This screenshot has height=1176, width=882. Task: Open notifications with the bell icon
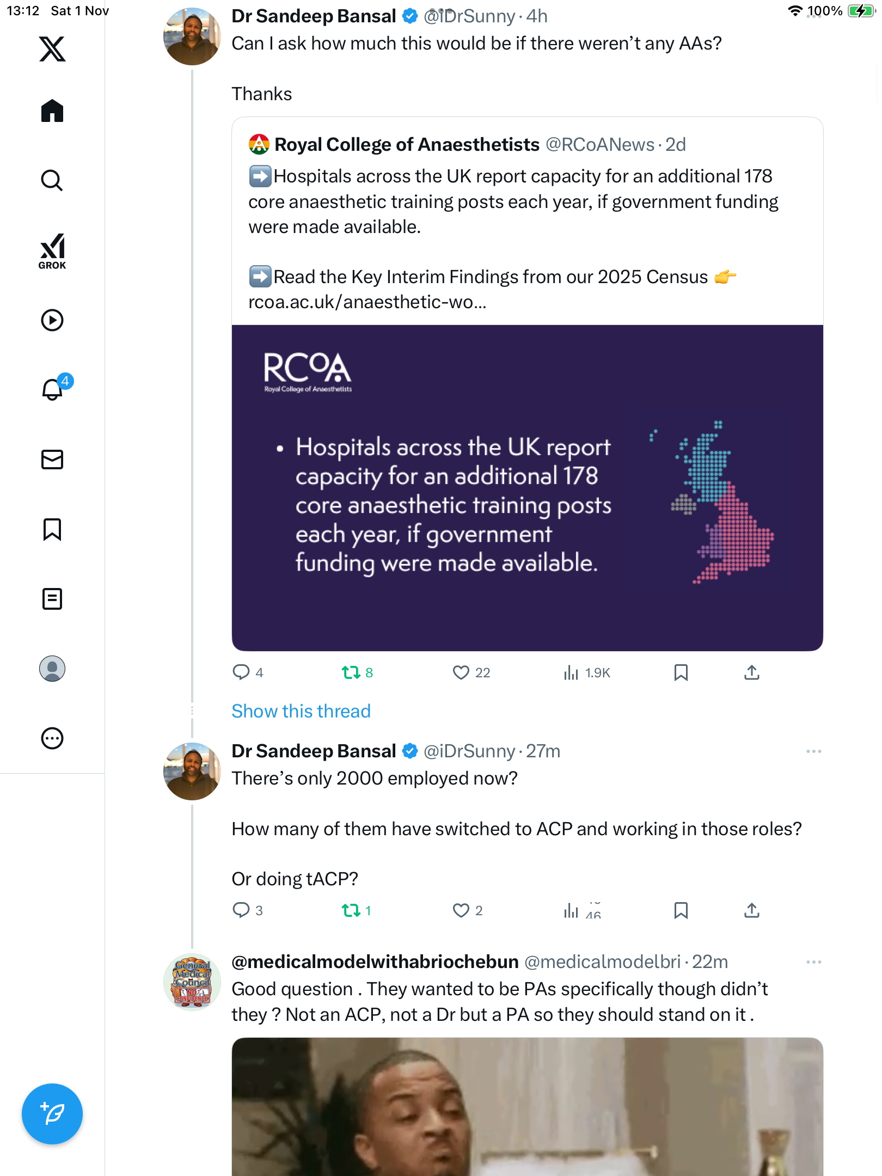(52, 389)
